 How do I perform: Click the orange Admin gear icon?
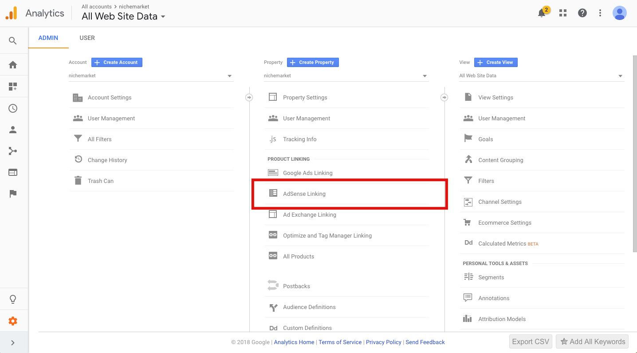[x=13, y=321]
